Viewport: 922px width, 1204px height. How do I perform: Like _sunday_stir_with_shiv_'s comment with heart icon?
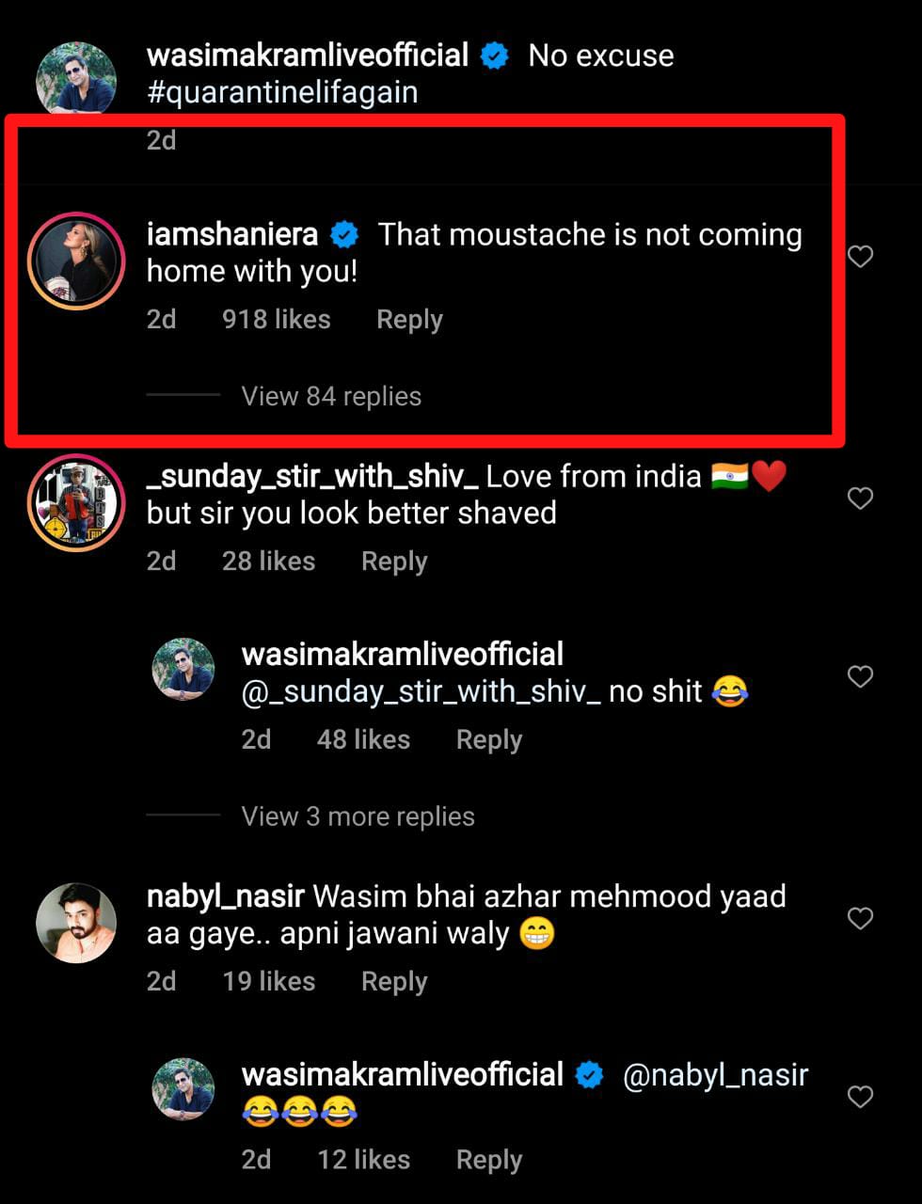click(860, 498)
